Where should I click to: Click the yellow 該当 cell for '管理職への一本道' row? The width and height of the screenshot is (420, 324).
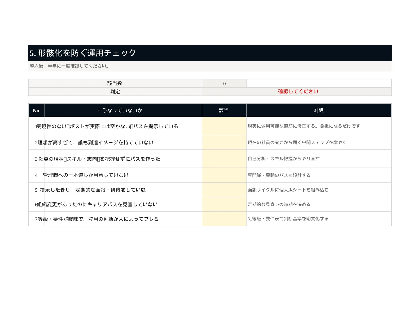coord(224,175)
